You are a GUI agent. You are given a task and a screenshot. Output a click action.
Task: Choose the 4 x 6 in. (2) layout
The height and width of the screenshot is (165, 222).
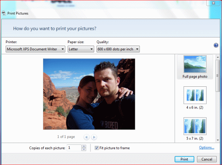point(195,98)
